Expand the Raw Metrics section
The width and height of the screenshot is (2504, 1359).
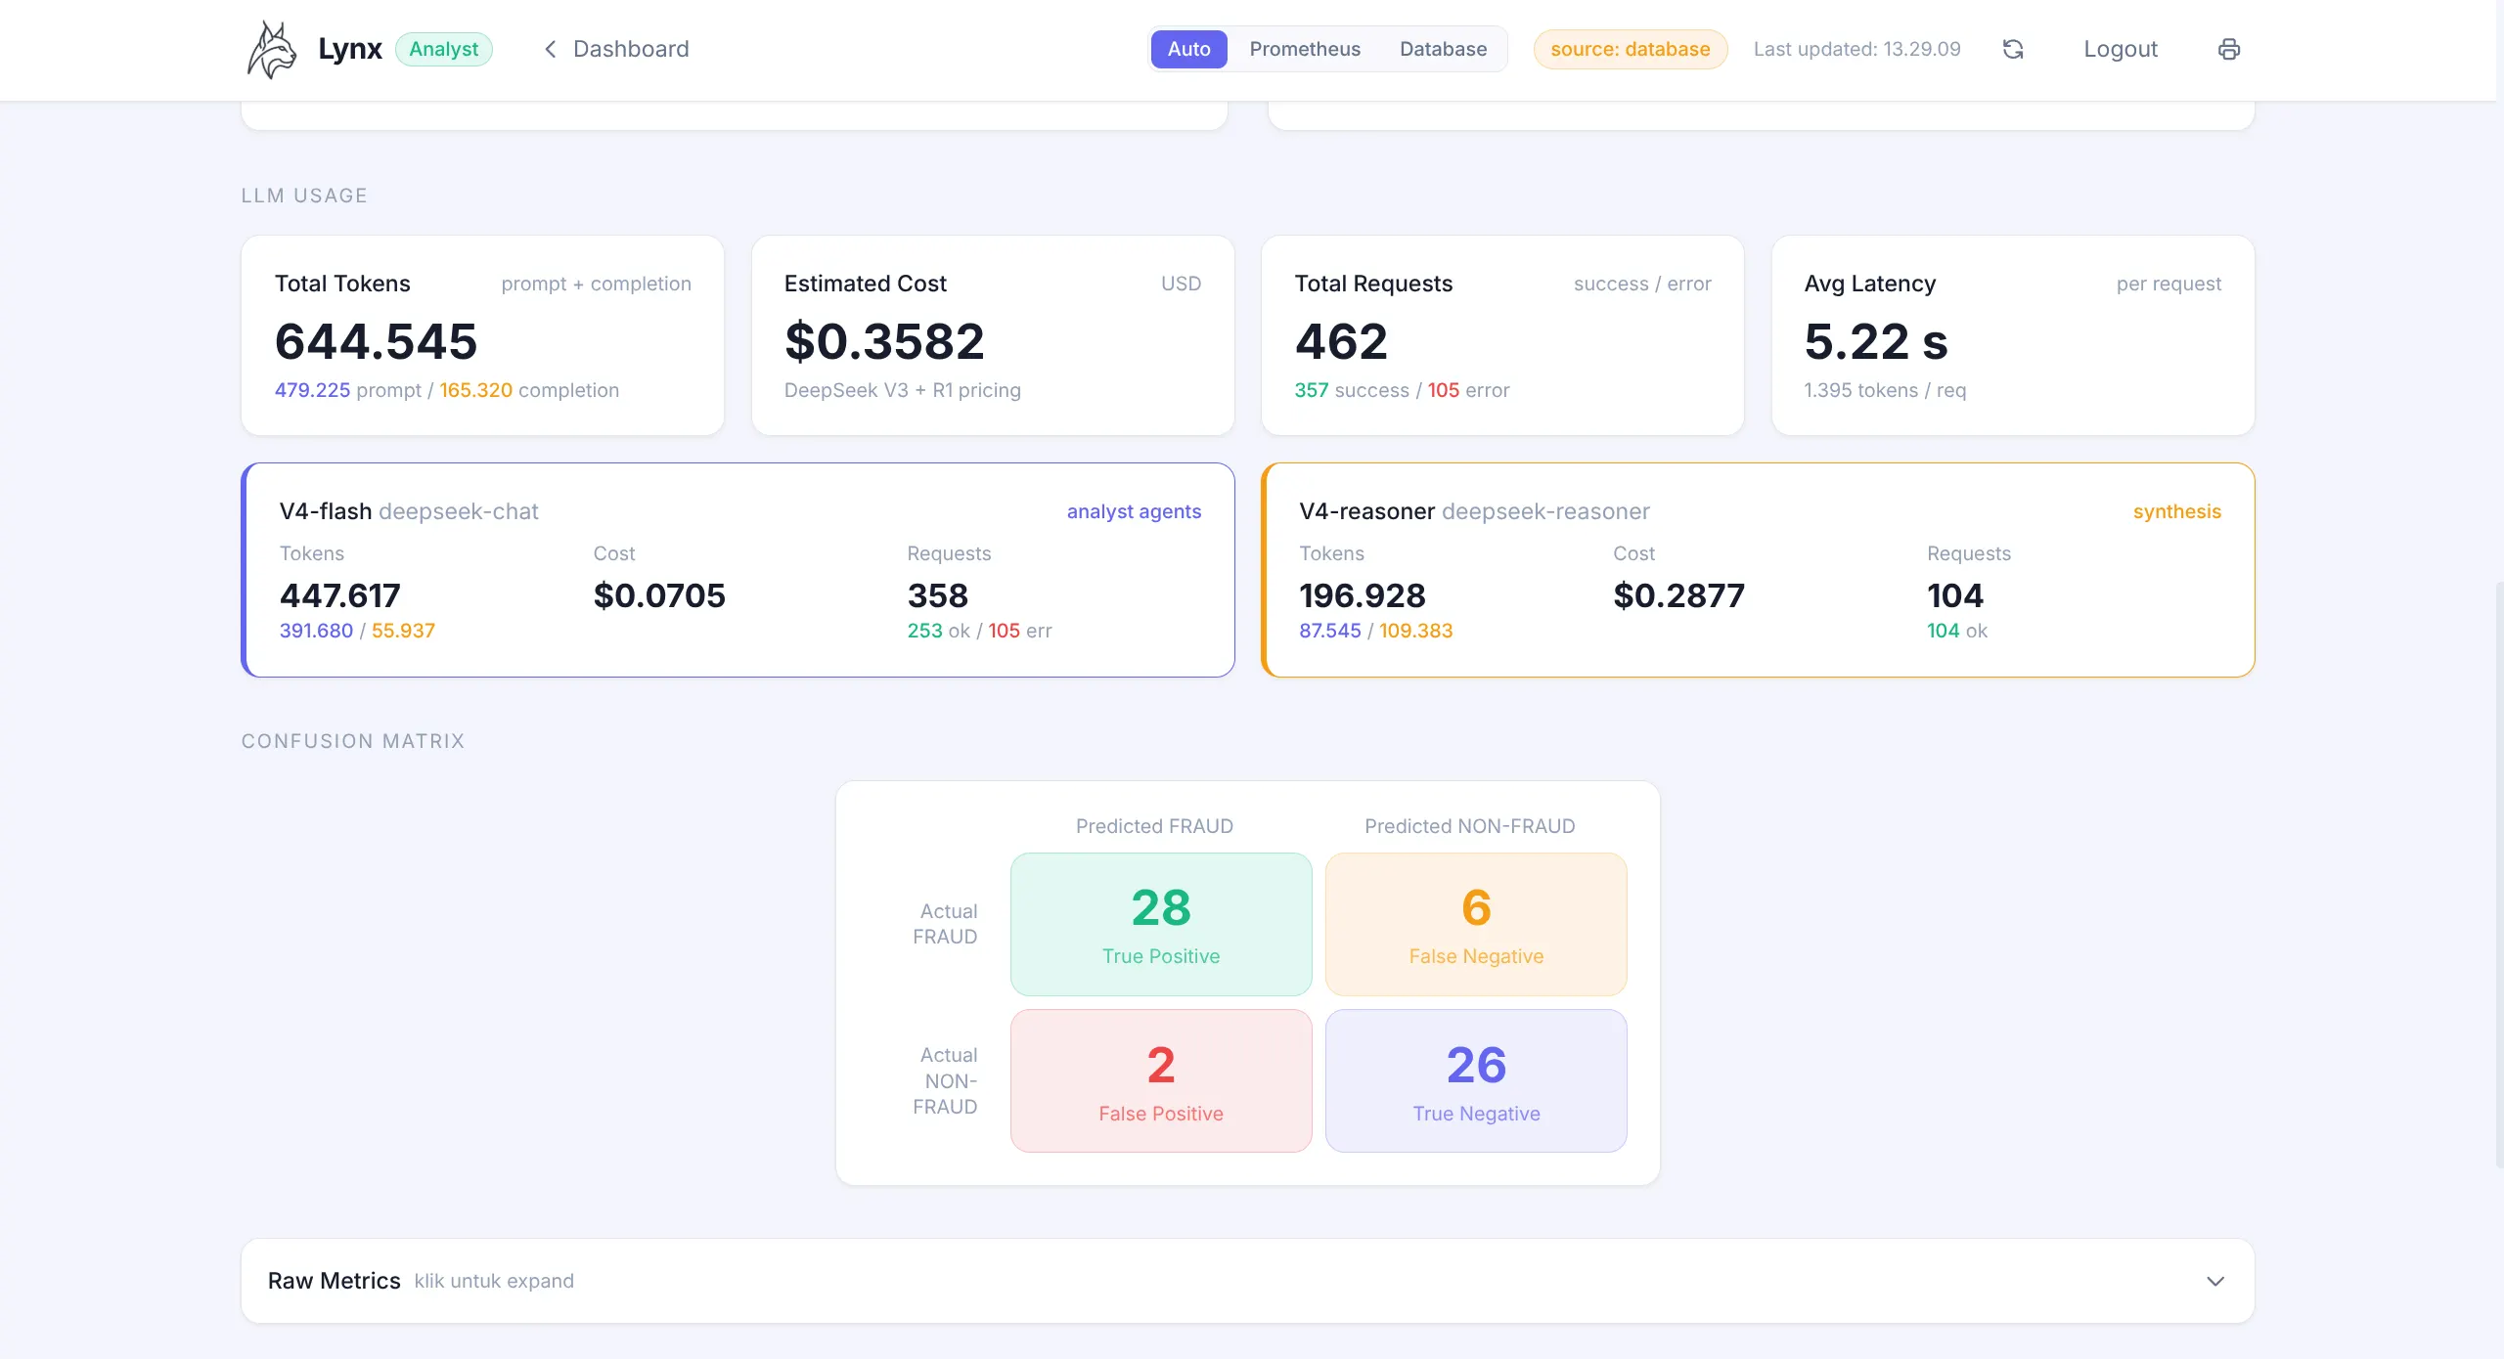tap(1247, 1281)
